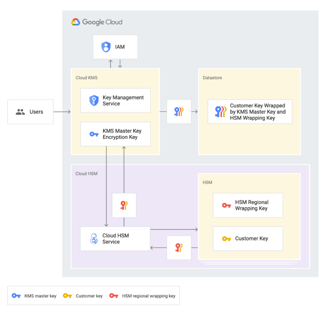Image resolution: width=327 pixels, height=312 pixels.
Task: Click the wrapped key icon in the Datastore box
Action: [221, 111]
